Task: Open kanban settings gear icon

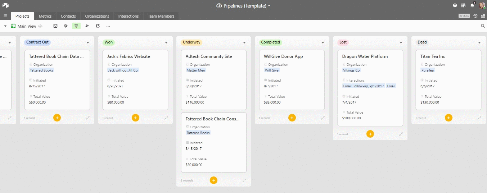Action: click(66, 26)
